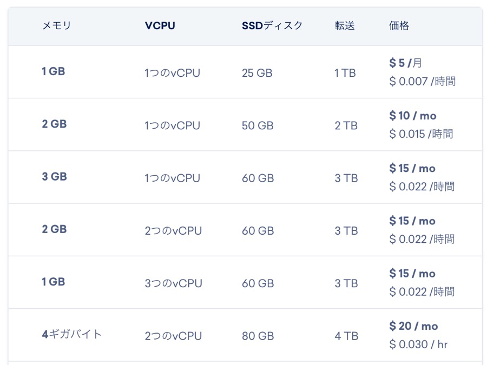Click the $20 / mo price
The height and width of the screenshot is (365, 487).
pyautogui.click(x=413, y=326)
